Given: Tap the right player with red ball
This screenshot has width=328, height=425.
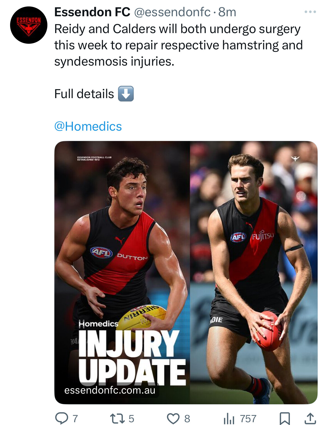Looking at the screenshot, I should 254,272.
